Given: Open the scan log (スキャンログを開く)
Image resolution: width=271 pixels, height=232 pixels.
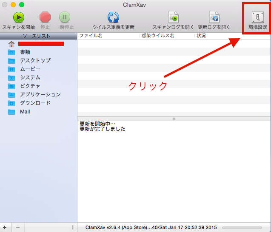Looking at the screenshot, I should tap(173, 17).
